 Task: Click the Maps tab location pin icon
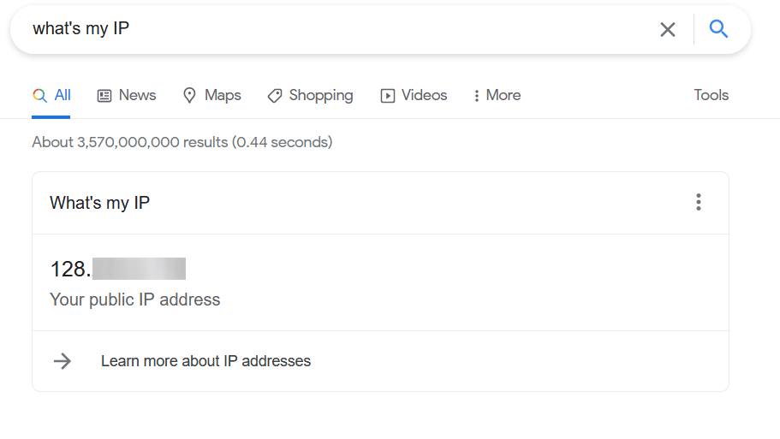[189, 96]
